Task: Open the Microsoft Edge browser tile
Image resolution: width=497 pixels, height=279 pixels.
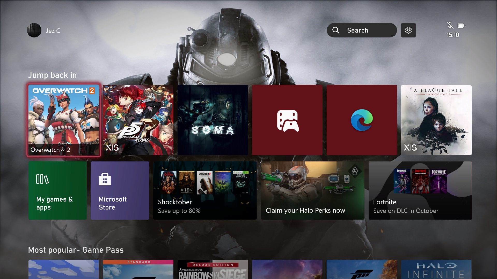Action: click(362, 120)
